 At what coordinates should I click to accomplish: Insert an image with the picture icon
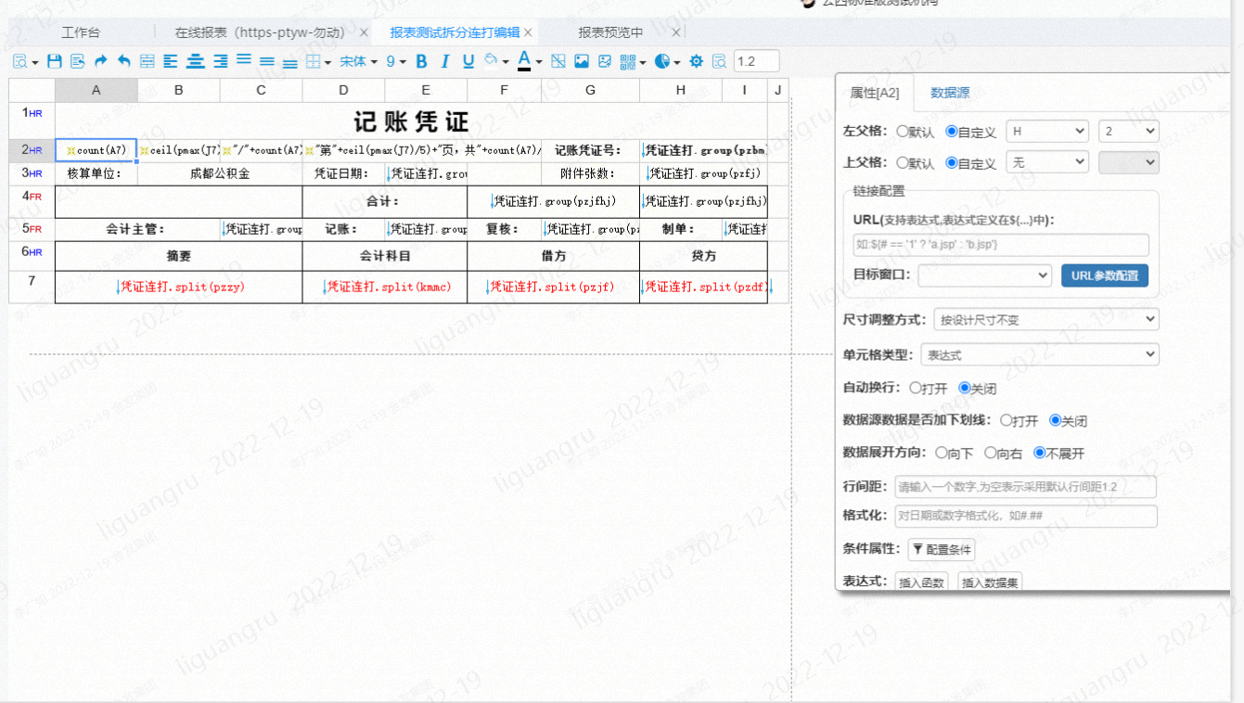click(582, 61)
